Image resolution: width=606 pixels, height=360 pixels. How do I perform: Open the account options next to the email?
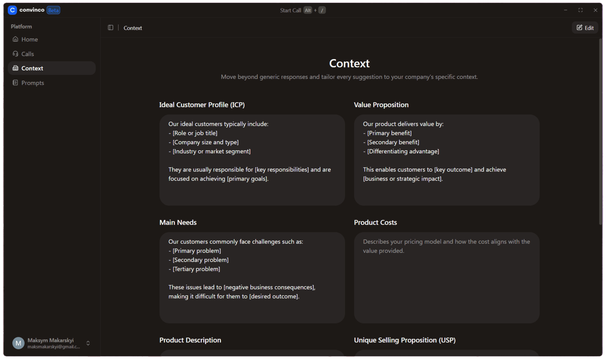88,343
